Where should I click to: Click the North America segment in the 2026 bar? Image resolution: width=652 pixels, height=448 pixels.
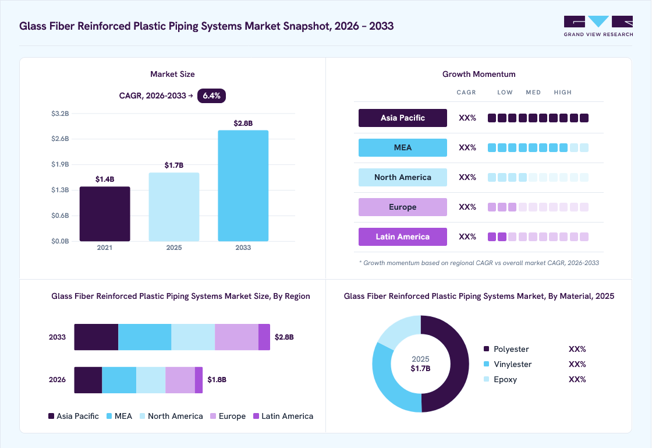click(x=151, y=380)
